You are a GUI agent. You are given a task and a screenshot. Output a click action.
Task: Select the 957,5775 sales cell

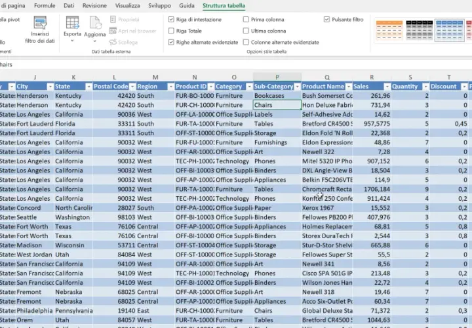click(x=372, y=124)
